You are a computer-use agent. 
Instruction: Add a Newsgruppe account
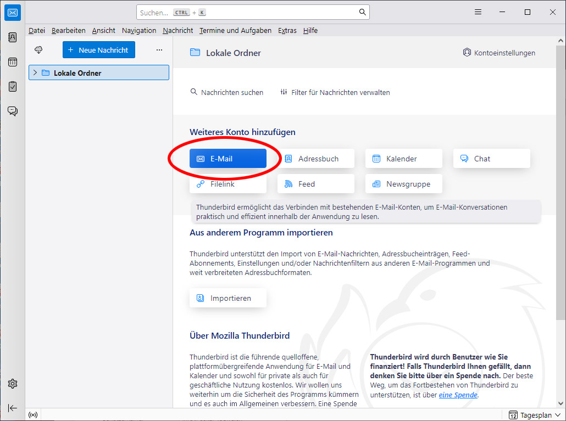403,184
